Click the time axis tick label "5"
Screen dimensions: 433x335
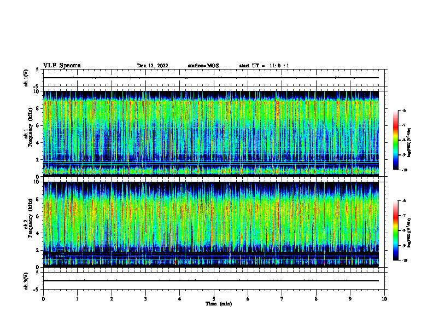point(214,299)
